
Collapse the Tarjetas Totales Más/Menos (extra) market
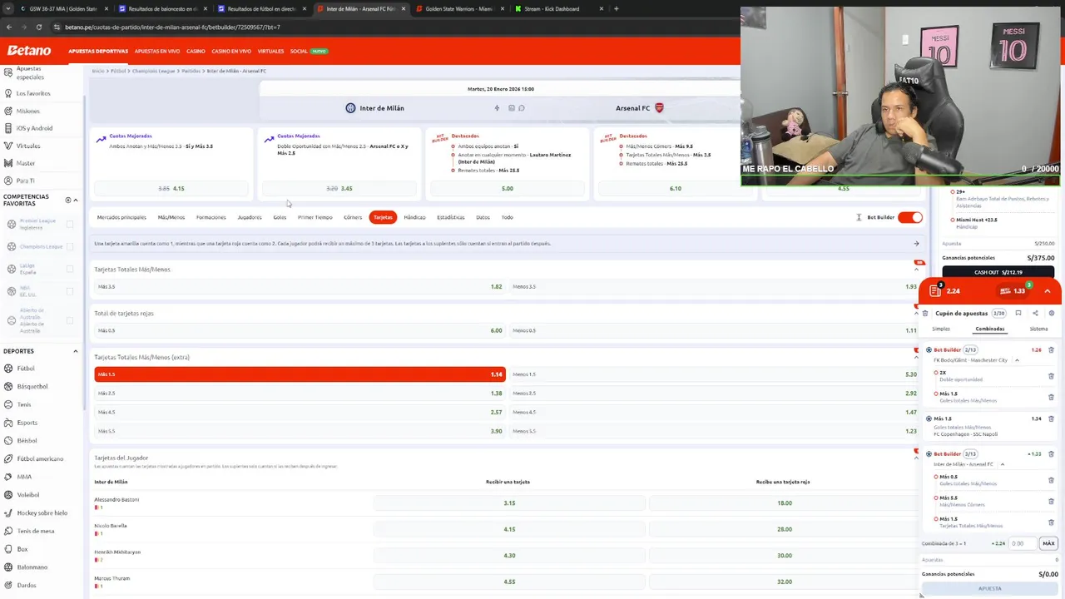coord(917,358)
